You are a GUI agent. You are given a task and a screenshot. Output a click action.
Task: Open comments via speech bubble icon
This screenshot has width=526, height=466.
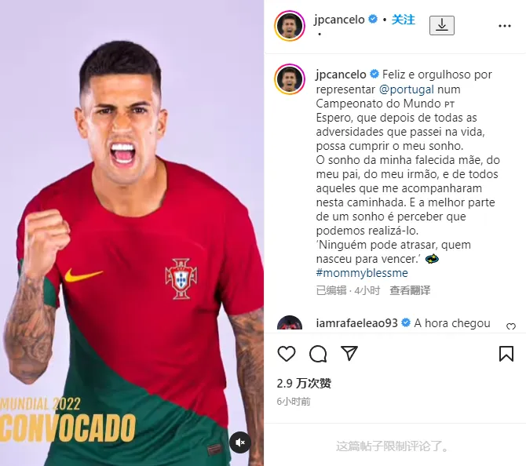[x=318, y=354]
